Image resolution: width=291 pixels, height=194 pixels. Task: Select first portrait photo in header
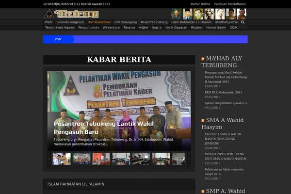(x=177, y=14)
